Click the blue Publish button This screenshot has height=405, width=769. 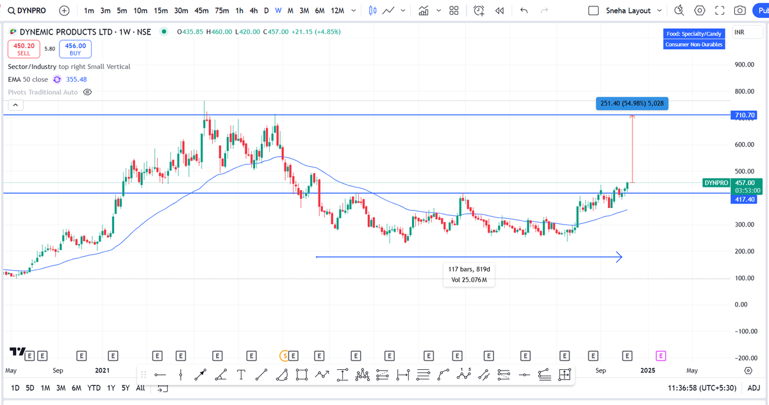[x=761, y=11]
